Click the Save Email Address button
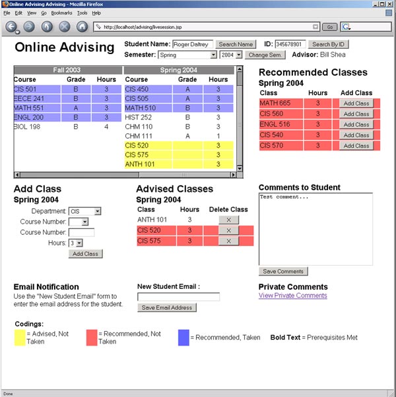396x397 pixels. point(167,307)
